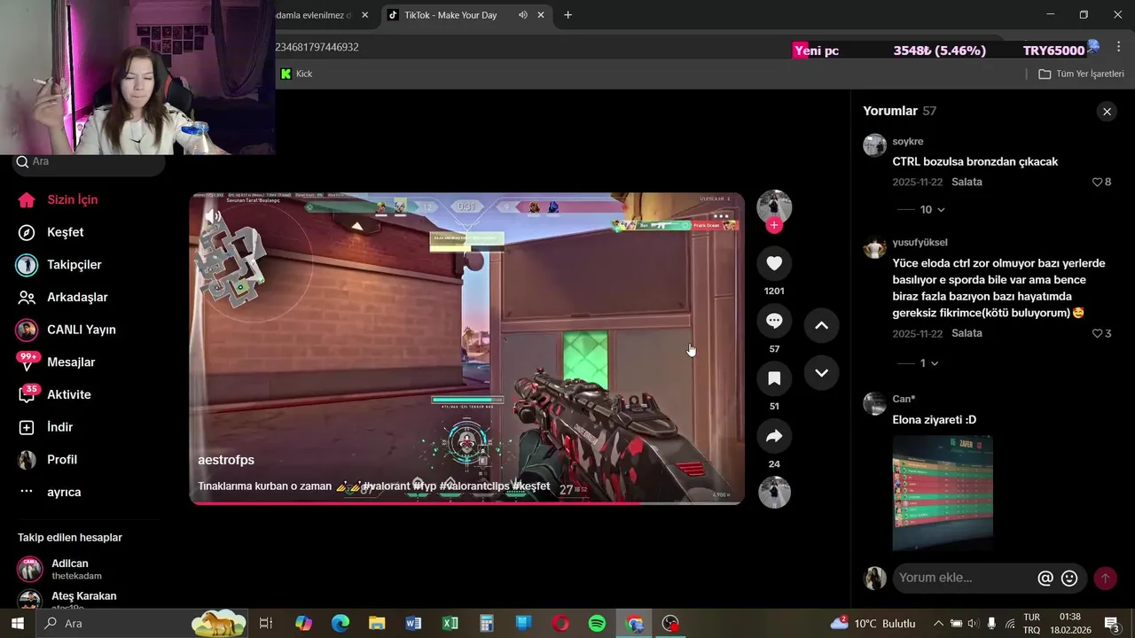
Task: Go to previous video with up arrow
Action: (821, 325)
